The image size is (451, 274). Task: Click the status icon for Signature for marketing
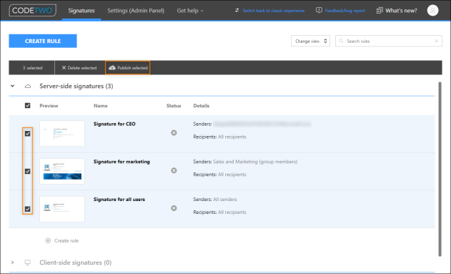click(174, 170)
